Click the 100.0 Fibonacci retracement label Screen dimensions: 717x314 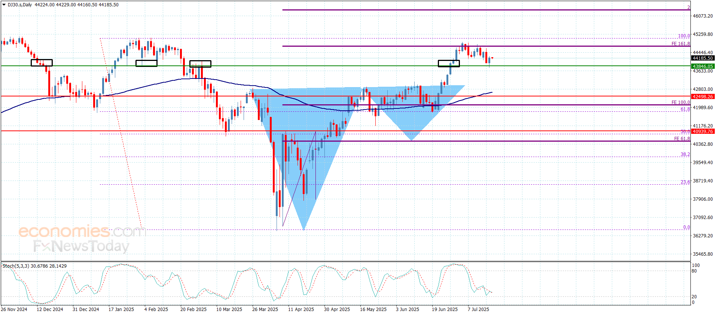(x=684, y=36)
